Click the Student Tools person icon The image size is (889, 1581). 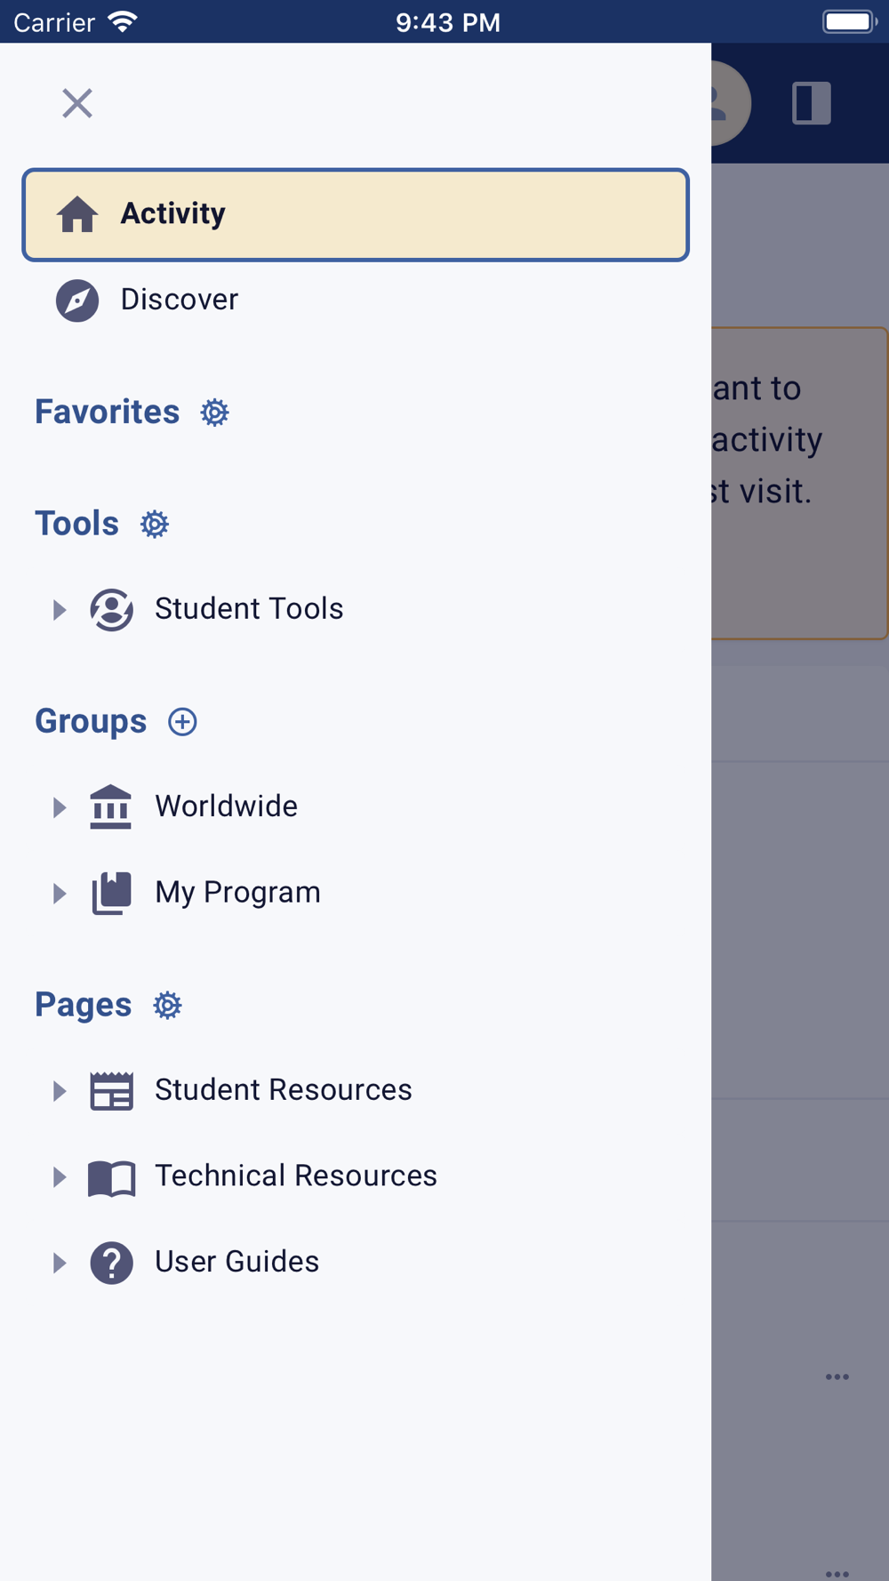[x=111, y=610]
